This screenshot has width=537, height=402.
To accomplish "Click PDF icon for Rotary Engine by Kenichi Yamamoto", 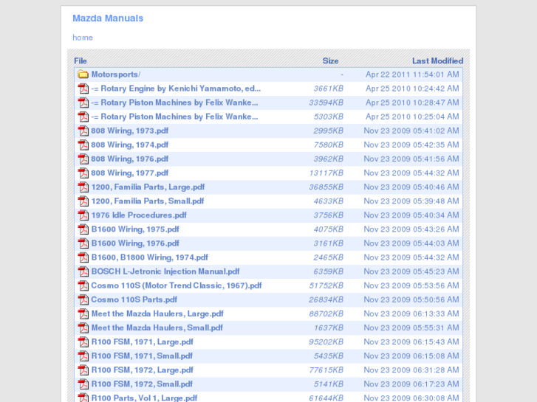I will 83,89.
